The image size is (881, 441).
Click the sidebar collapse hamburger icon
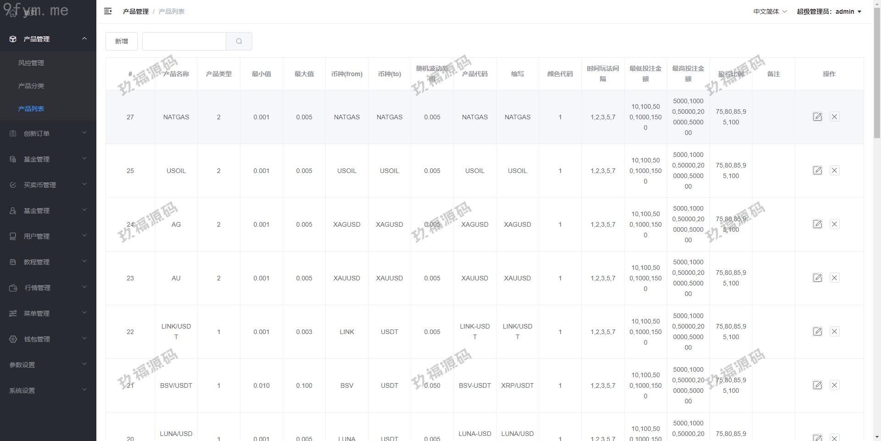tap(108, 11)
